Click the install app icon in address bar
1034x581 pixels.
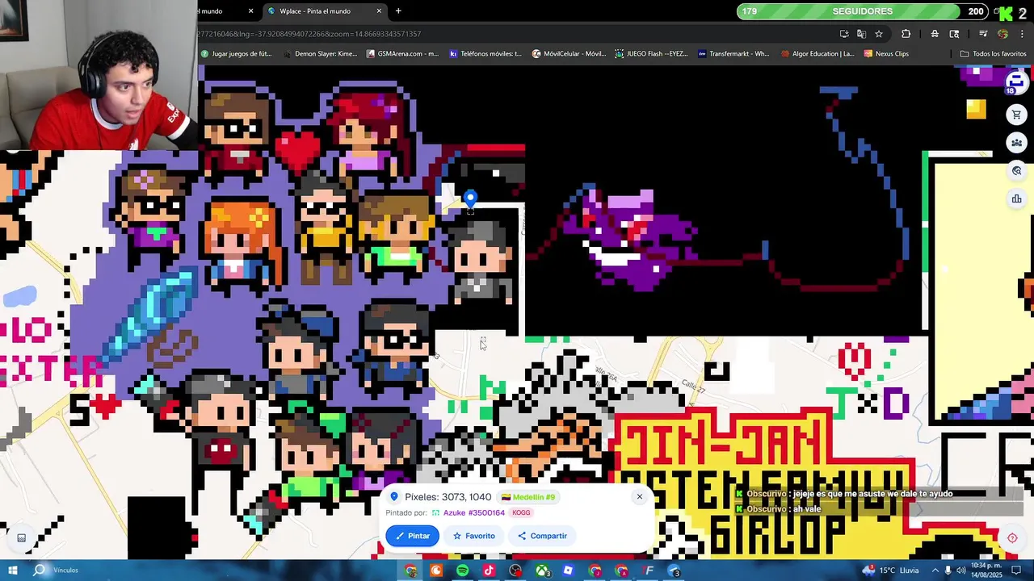click(x=844, y=34)
